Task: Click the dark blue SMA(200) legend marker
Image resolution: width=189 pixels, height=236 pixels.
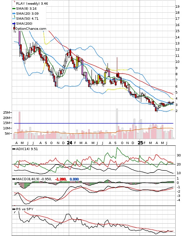Action: pyautogui.click(x=14, y=24)
